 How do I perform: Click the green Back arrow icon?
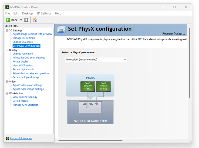(x=8, y=20)
